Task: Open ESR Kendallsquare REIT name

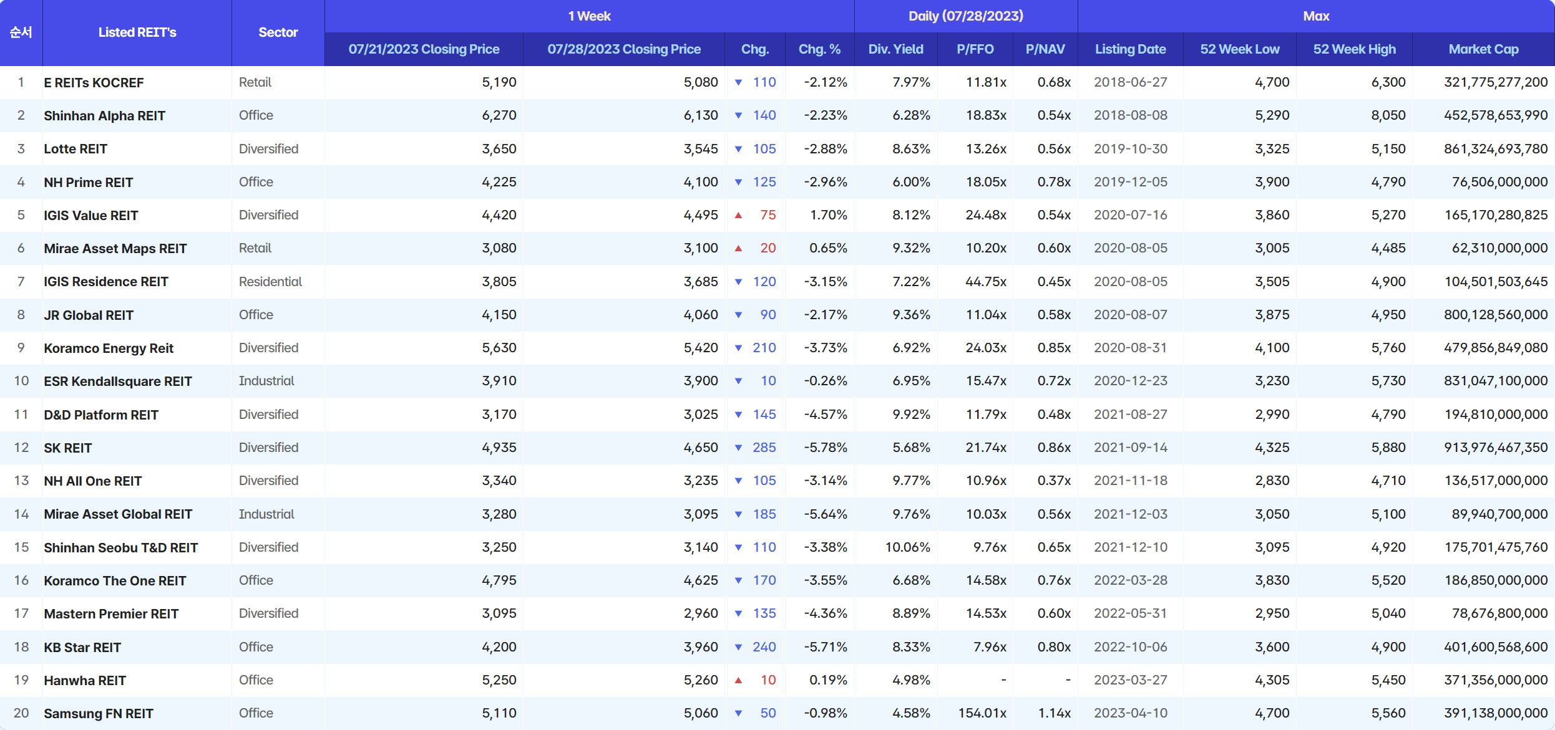Action: pyautogui.click(x=118, y=382)
